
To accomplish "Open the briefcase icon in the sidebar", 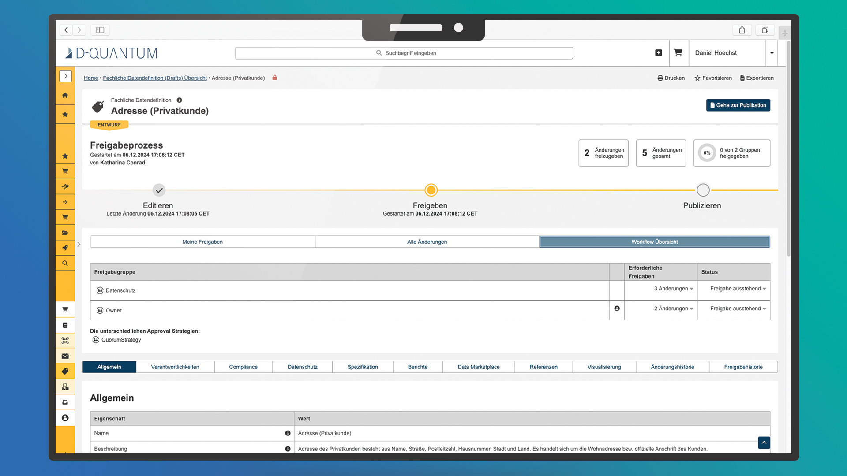I will coord(65,356).
